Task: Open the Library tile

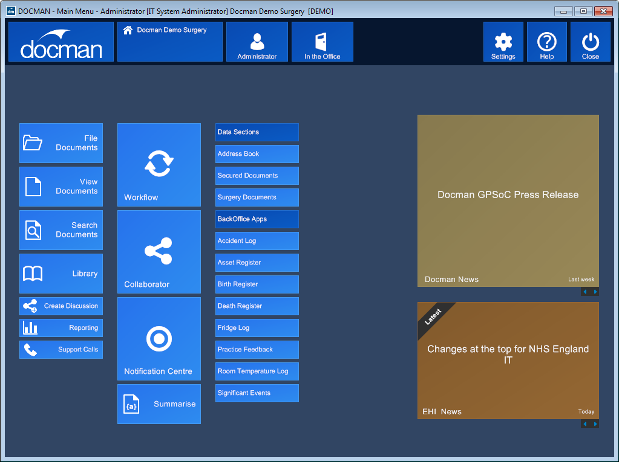Action: point(61,274)
